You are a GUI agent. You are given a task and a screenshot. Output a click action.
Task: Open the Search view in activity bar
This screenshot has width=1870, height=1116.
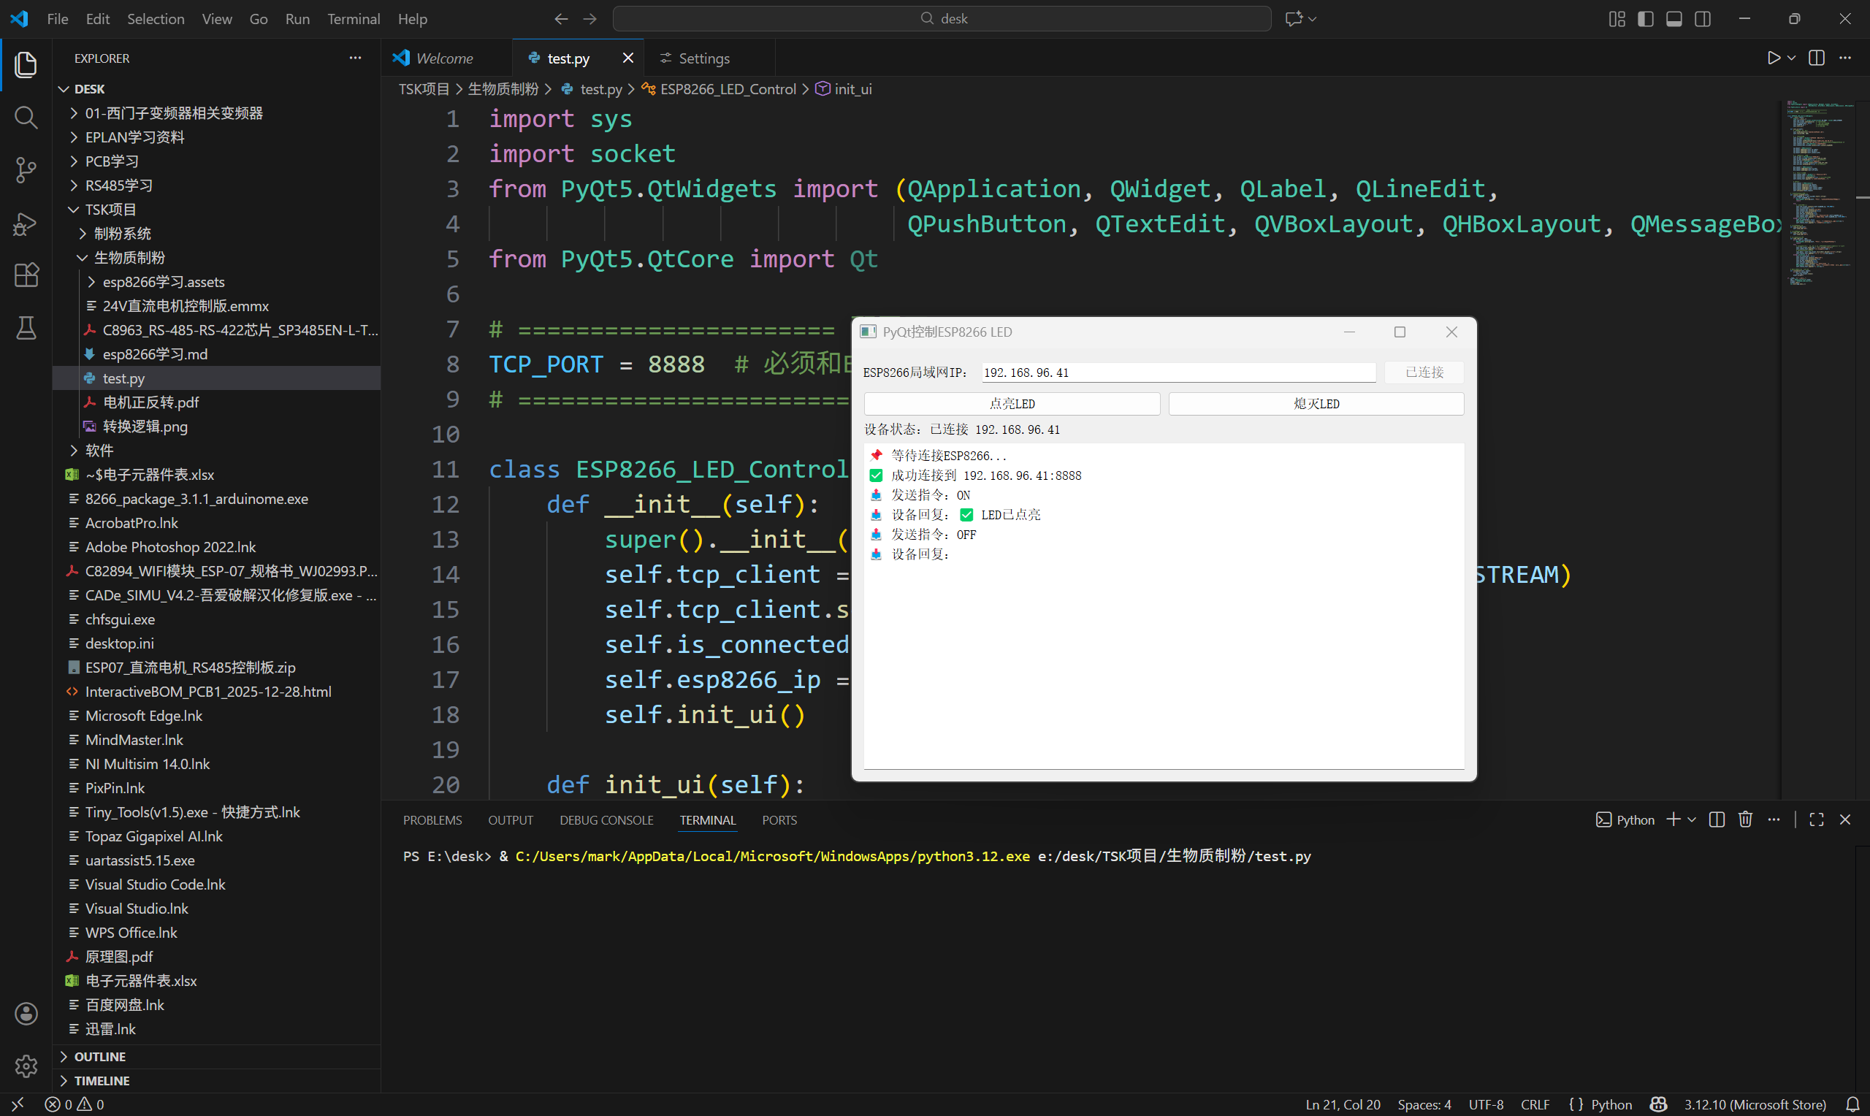(x=26, y=118)
